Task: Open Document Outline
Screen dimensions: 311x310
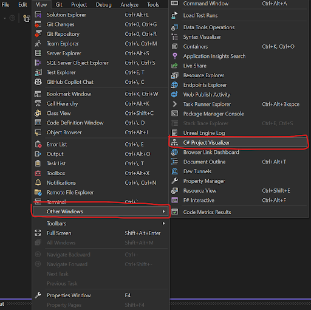Action: coord(238,162)
